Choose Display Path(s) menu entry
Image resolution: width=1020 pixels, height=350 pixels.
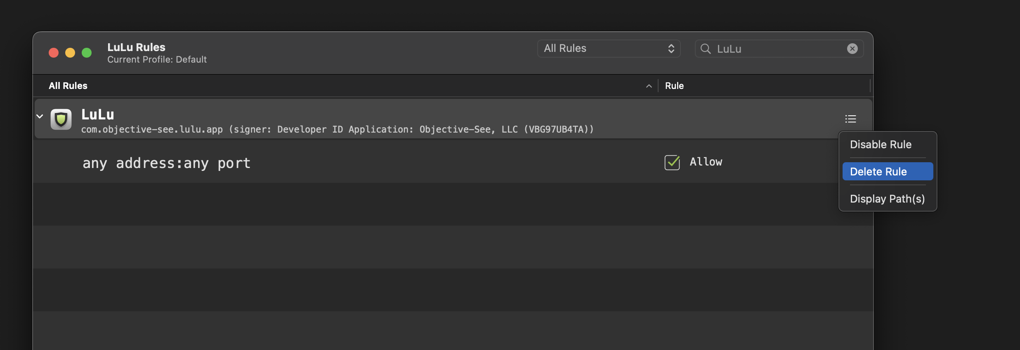[x=887, y=199]
